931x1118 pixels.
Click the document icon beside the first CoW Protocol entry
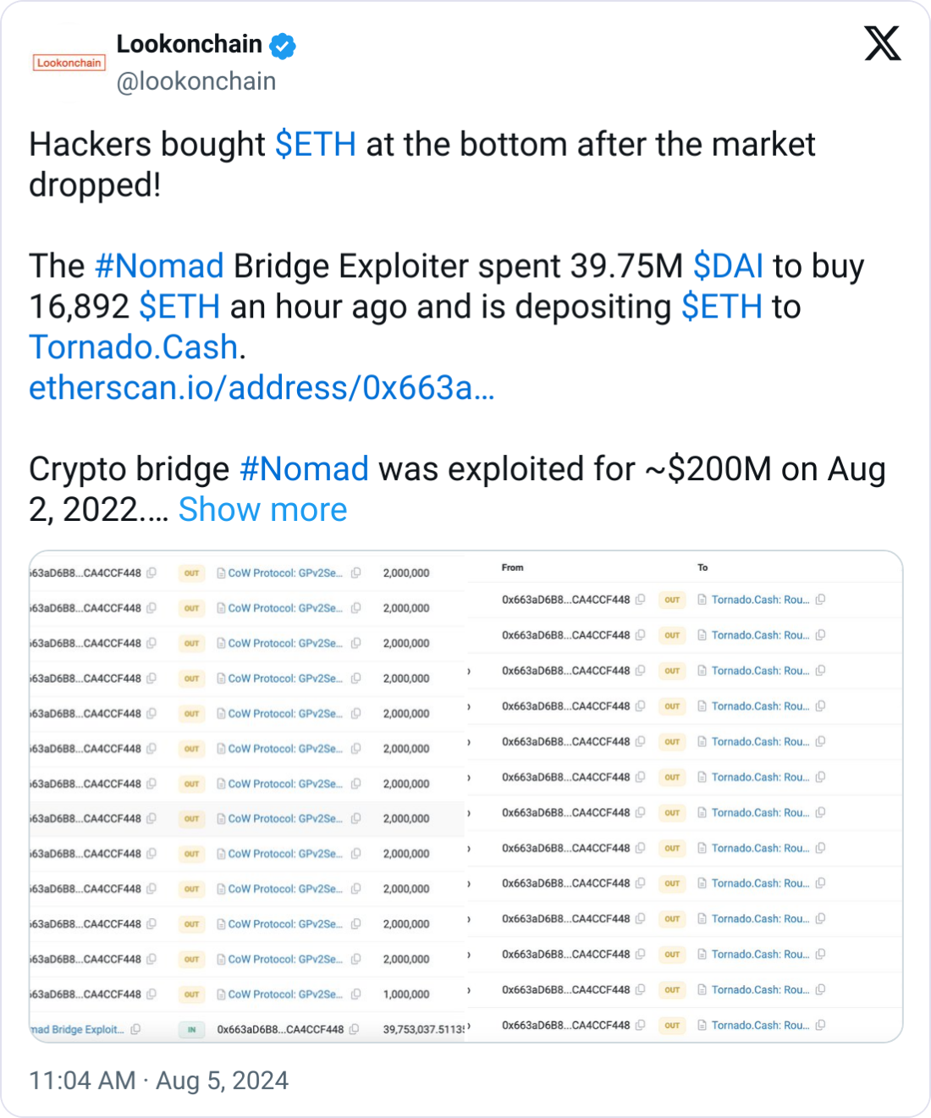coord(221,573)
